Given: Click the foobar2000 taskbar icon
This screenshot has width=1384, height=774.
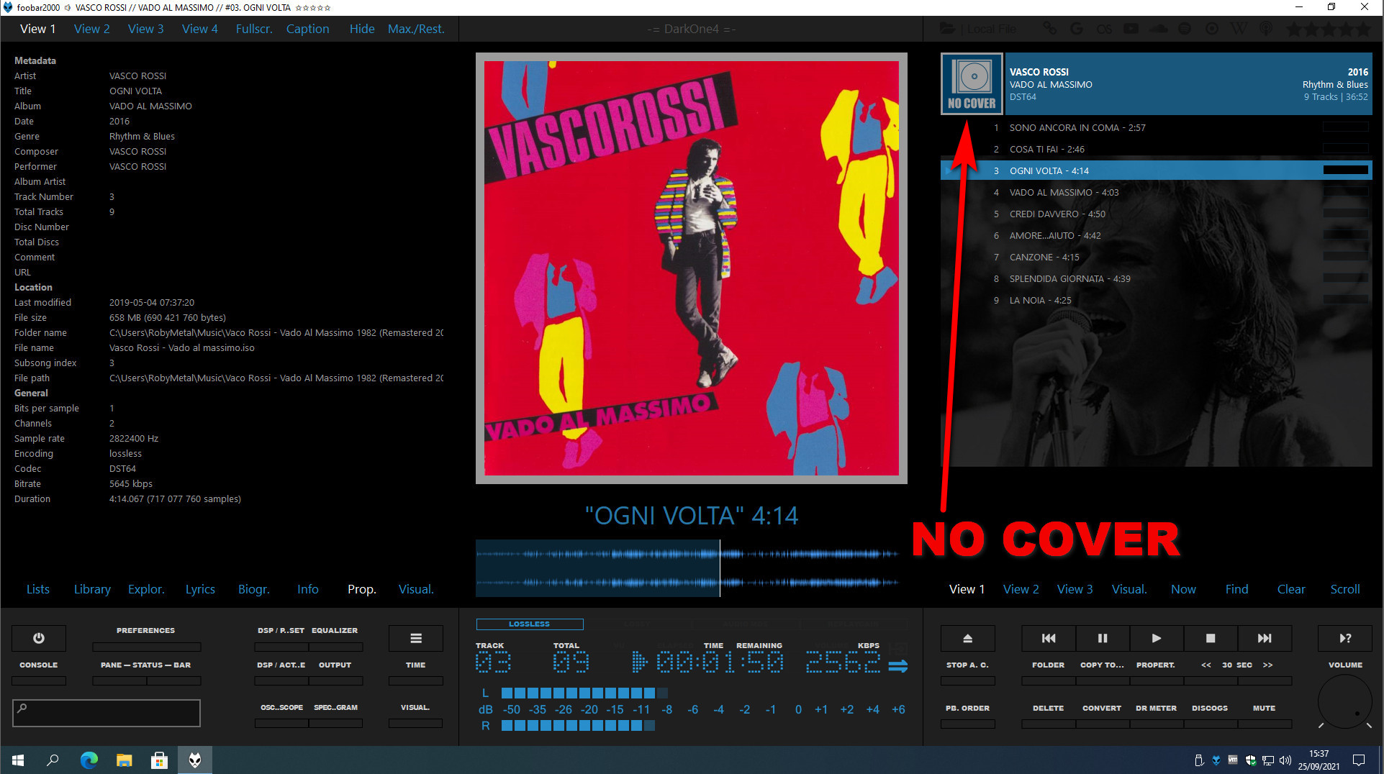Looking at the screenshot, I should coord(194,760).
